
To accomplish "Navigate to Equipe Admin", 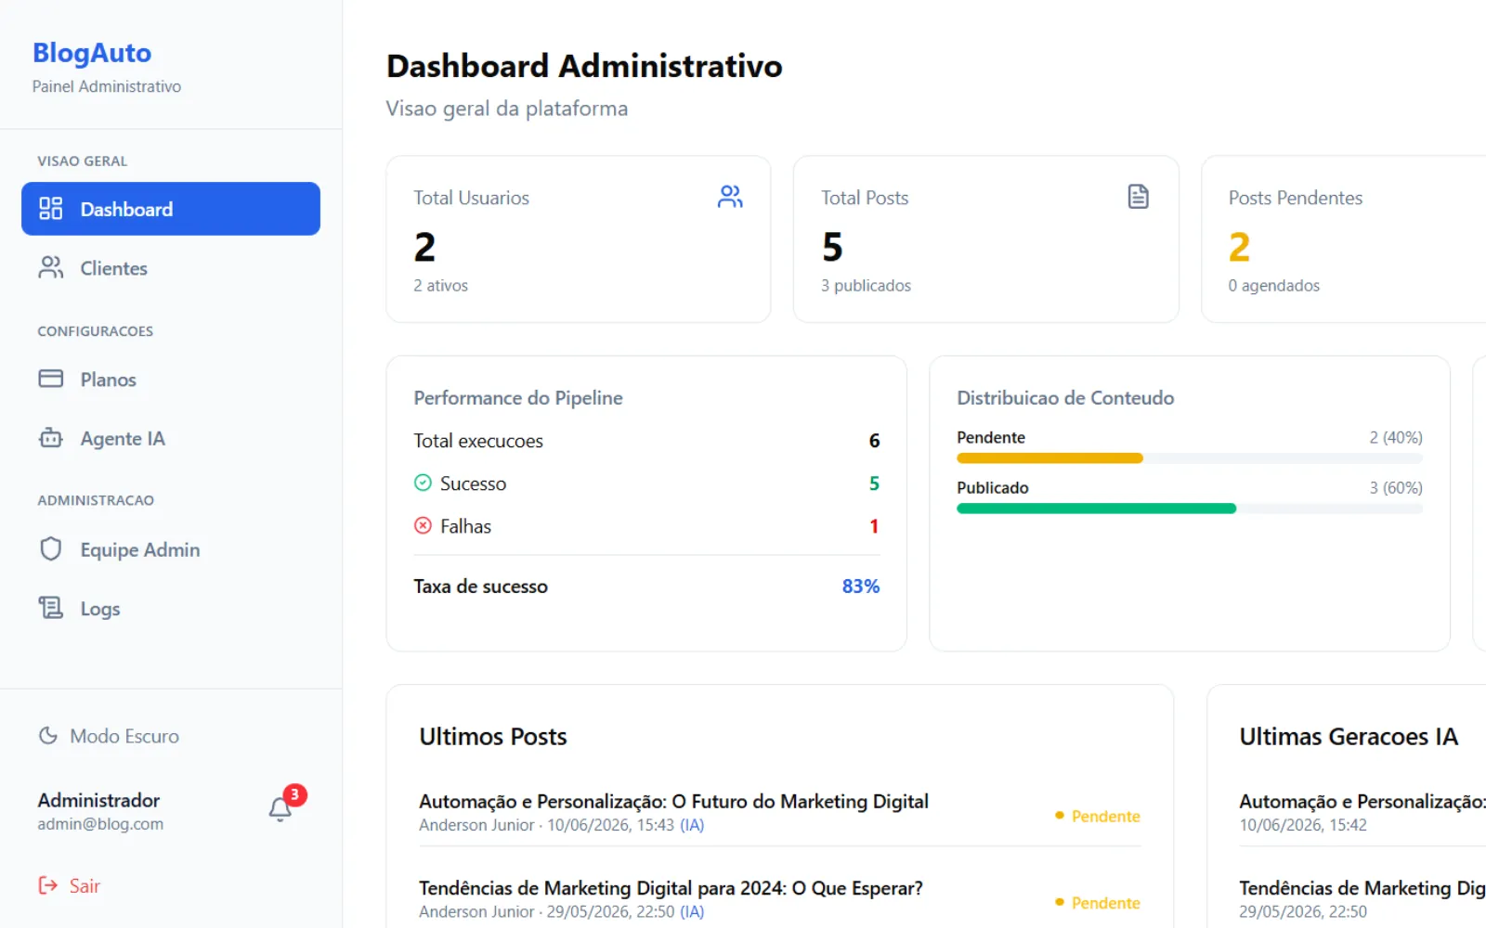I will click(x=171, y=549).
